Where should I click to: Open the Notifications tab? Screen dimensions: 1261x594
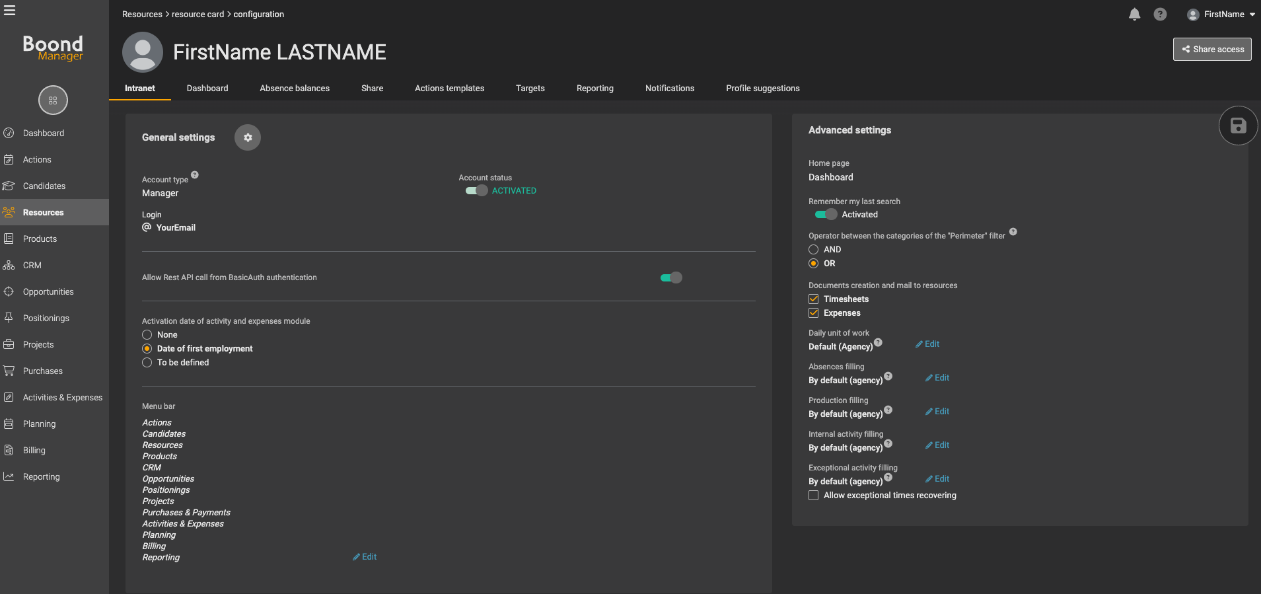click(x=669, y=89)
